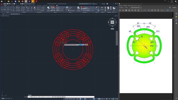Select the Line tool in Draw panel

pos(2,8)
